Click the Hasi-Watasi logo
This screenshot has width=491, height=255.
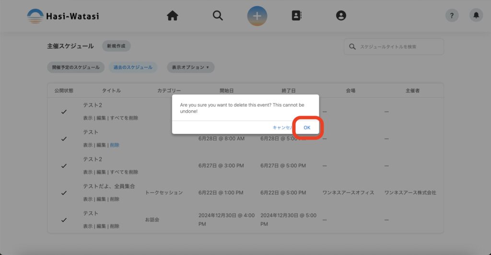[x=63, y=16]
